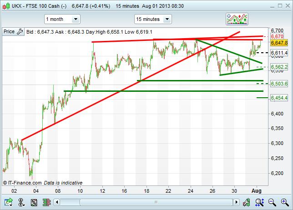
Task: Open the chart export/share icon
Action: click(8, 202)
